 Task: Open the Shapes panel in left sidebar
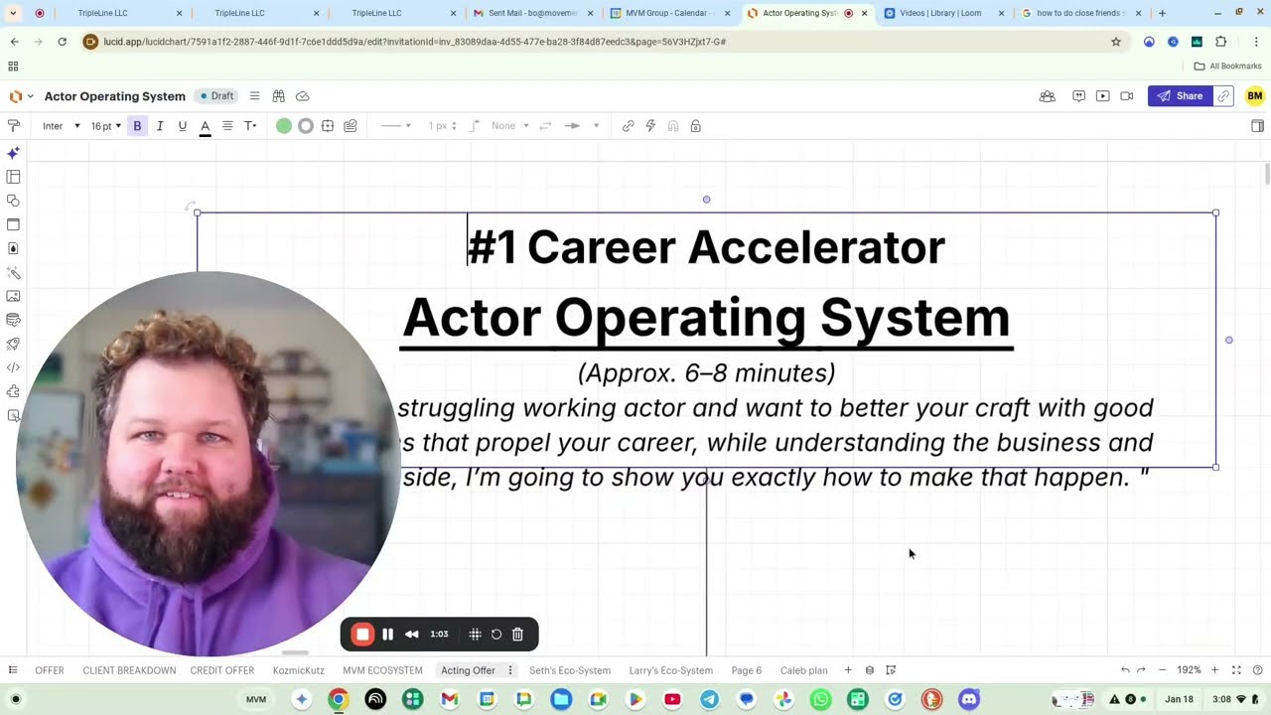13,201
